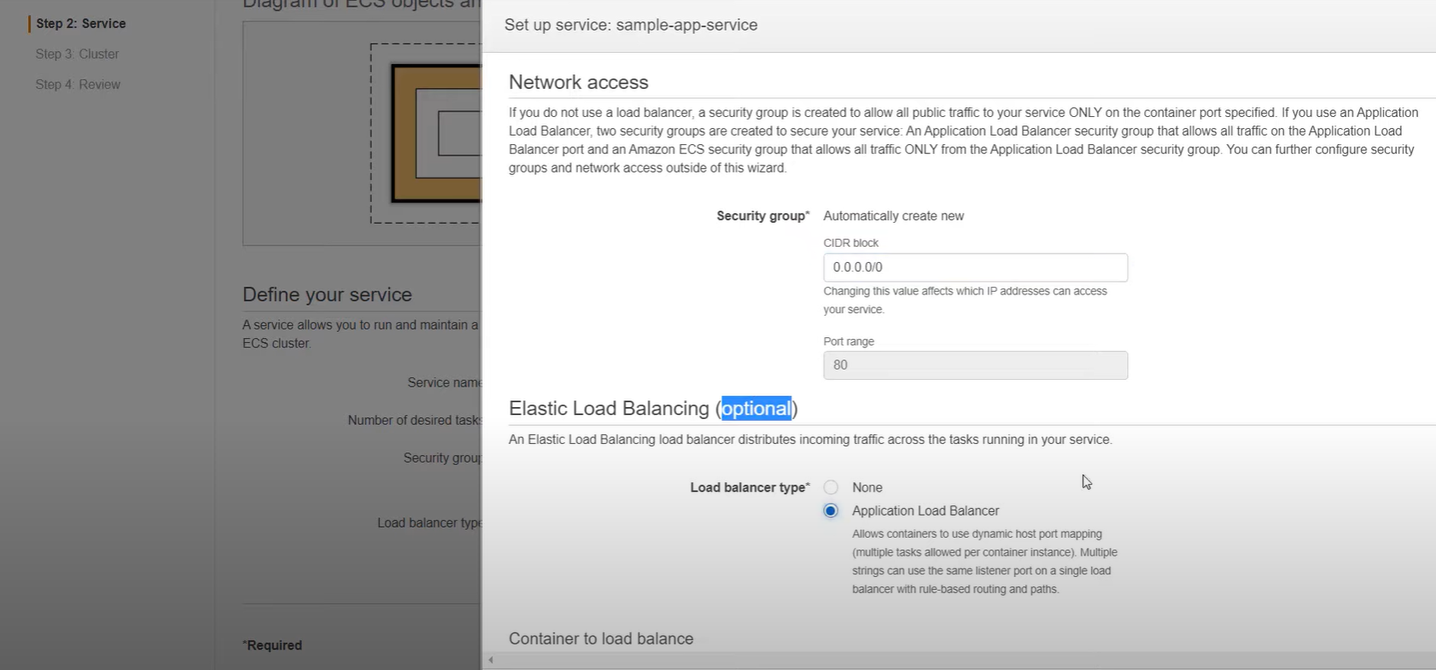Click the Elastic Load Balancing description sentence
This screenshot has width=1436, height=670.
pyautogui.click(x=810, y=440)
